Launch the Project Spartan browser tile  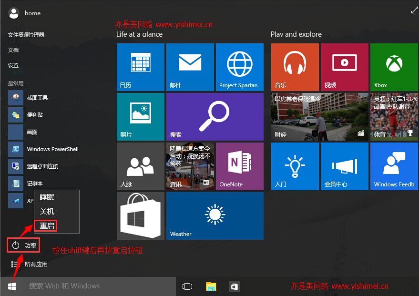(x=240, y=67)
